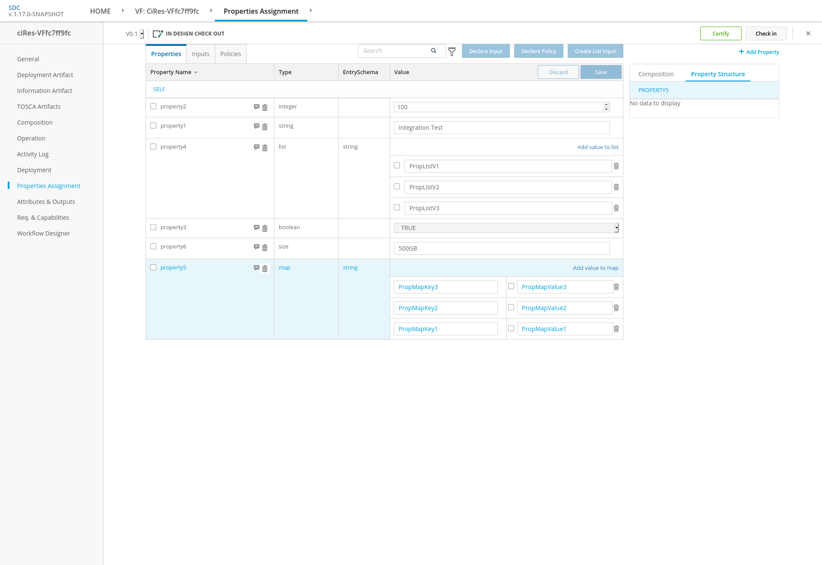
Task: Select the property4 checkbox
Action: coord(153,146)
